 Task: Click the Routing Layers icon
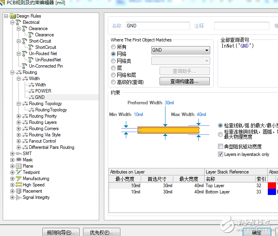[x=25, y=122]
